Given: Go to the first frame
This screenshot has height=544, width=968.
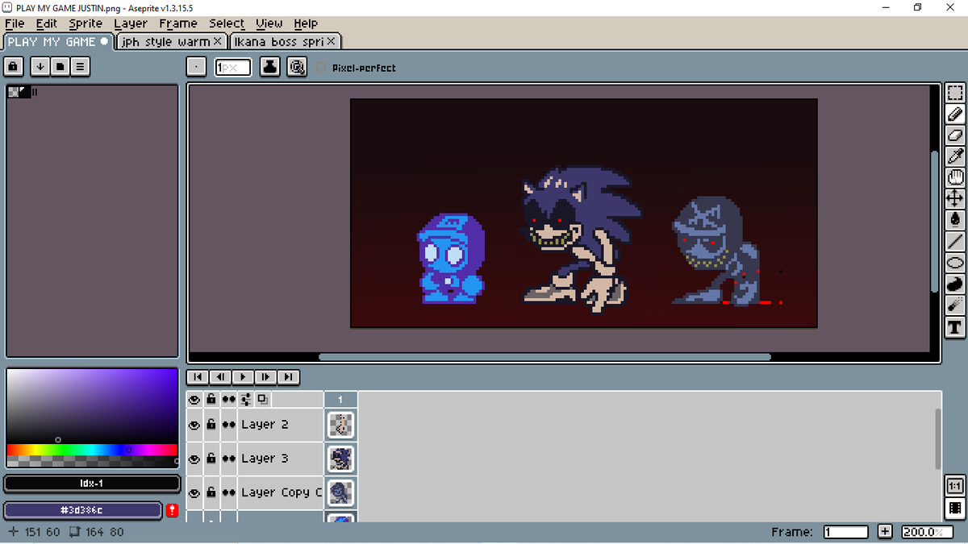Looking at the screenshot, I should point(198,377).
